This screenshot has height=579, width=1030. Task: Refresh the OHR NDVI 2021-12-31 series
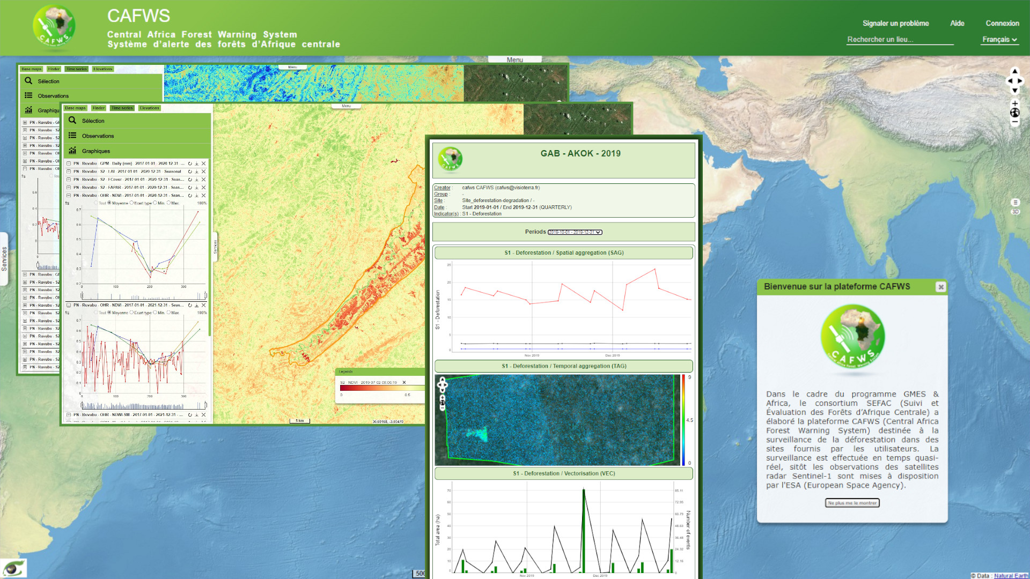(x=190, y=305)
